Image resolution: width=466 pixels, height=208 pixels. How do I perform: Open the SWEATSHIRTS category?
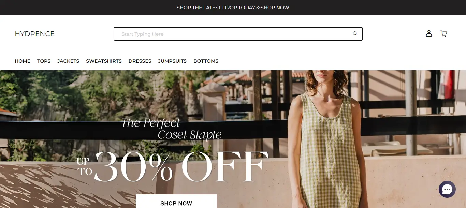point(104,61)
